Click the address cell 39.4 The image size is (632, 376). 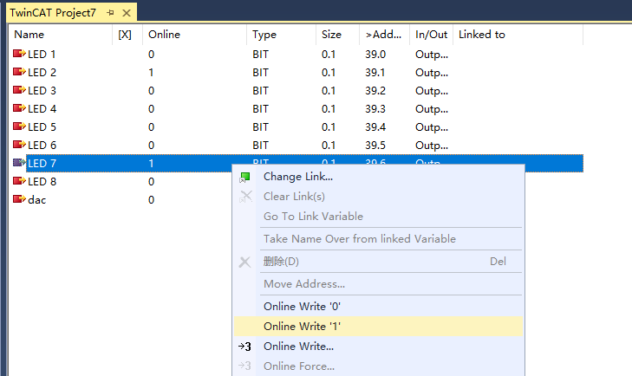(x=375, y=126)
